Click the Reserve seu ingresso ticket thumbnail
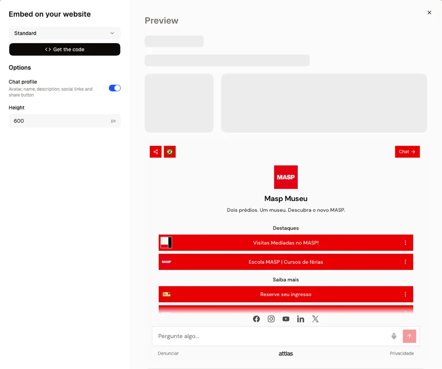442x369 pixels. point(167,294)
